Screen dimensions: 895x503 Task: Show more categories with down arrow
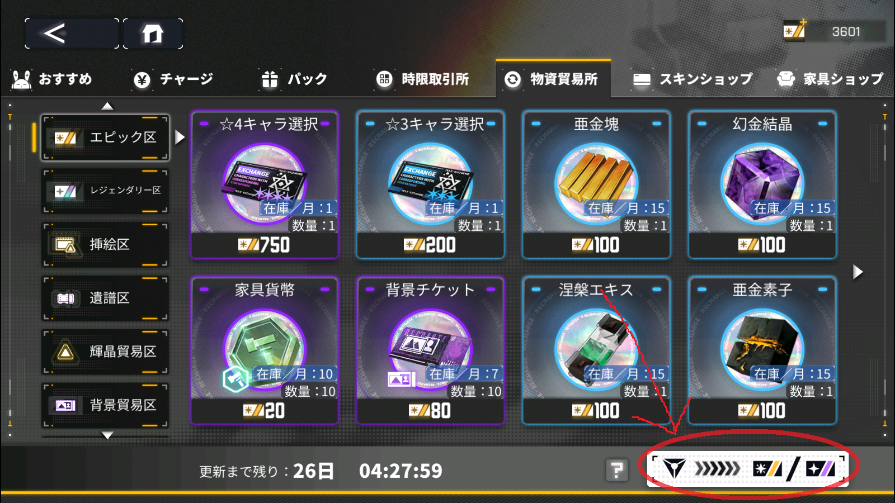107,435
